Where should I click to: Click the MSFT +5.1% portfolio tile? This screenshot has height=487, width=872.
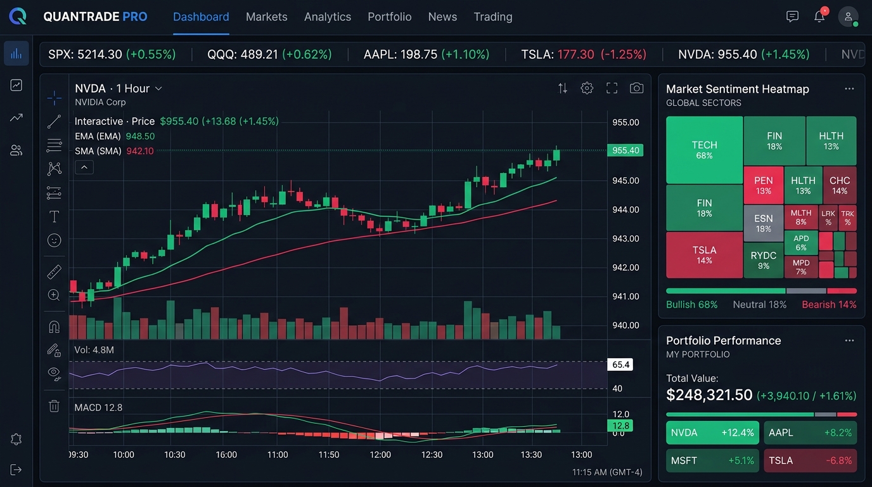[712, 460]
